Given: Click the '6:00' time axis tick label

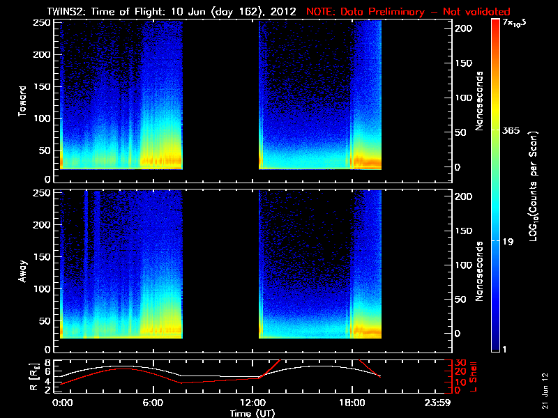Looking at the screenshot, I should click(152, 403).
